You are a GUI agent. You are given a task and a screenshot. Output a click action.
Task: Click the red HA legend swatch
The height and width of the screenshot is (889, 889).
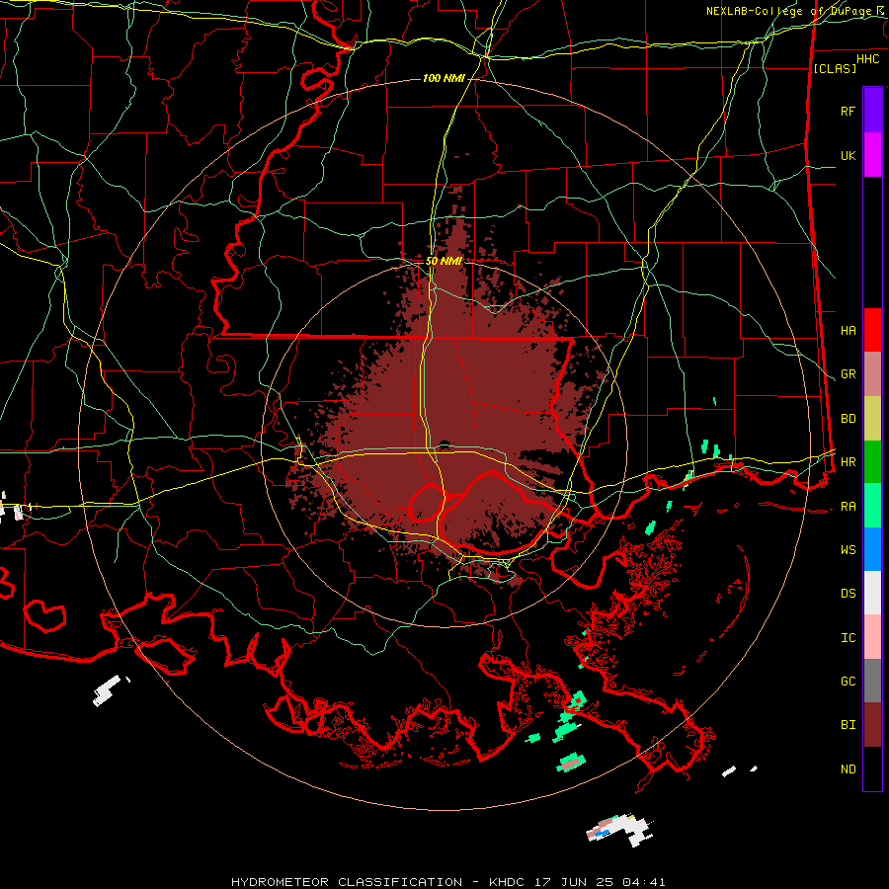pyautogui.click(x=872, y=330)
